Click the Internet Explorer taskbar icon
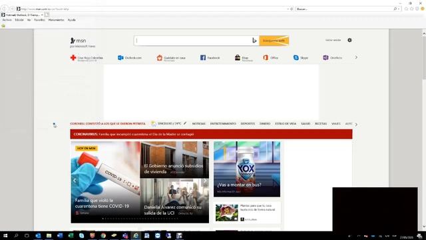 click(x=136, y=235)
